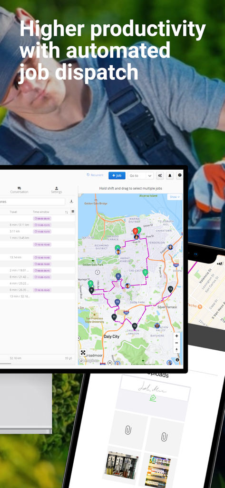Zoom out the map with minus button

coord(176,343)
